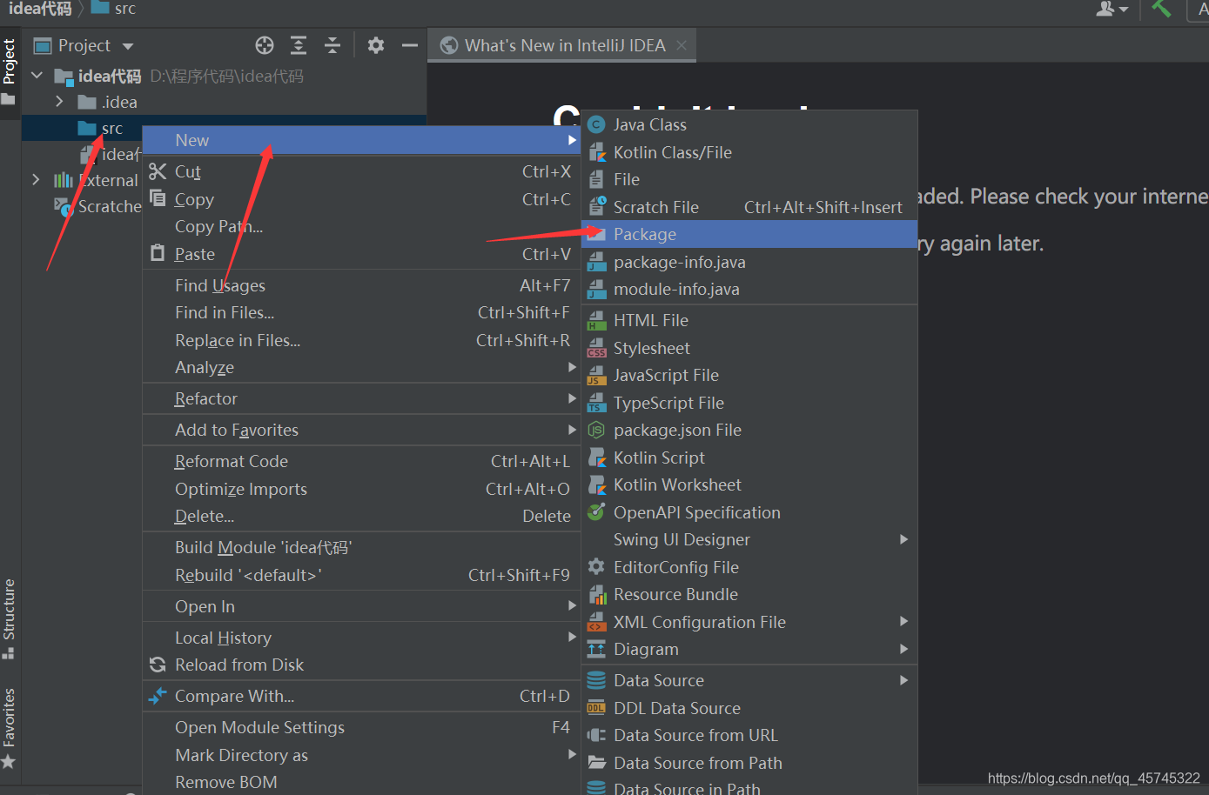
Task: Expand the Open In submenu
Action: (x=361, y=606)
